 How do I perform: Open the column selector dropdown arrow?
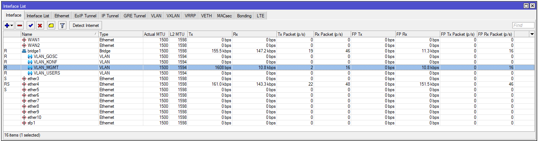click(532, 34)
